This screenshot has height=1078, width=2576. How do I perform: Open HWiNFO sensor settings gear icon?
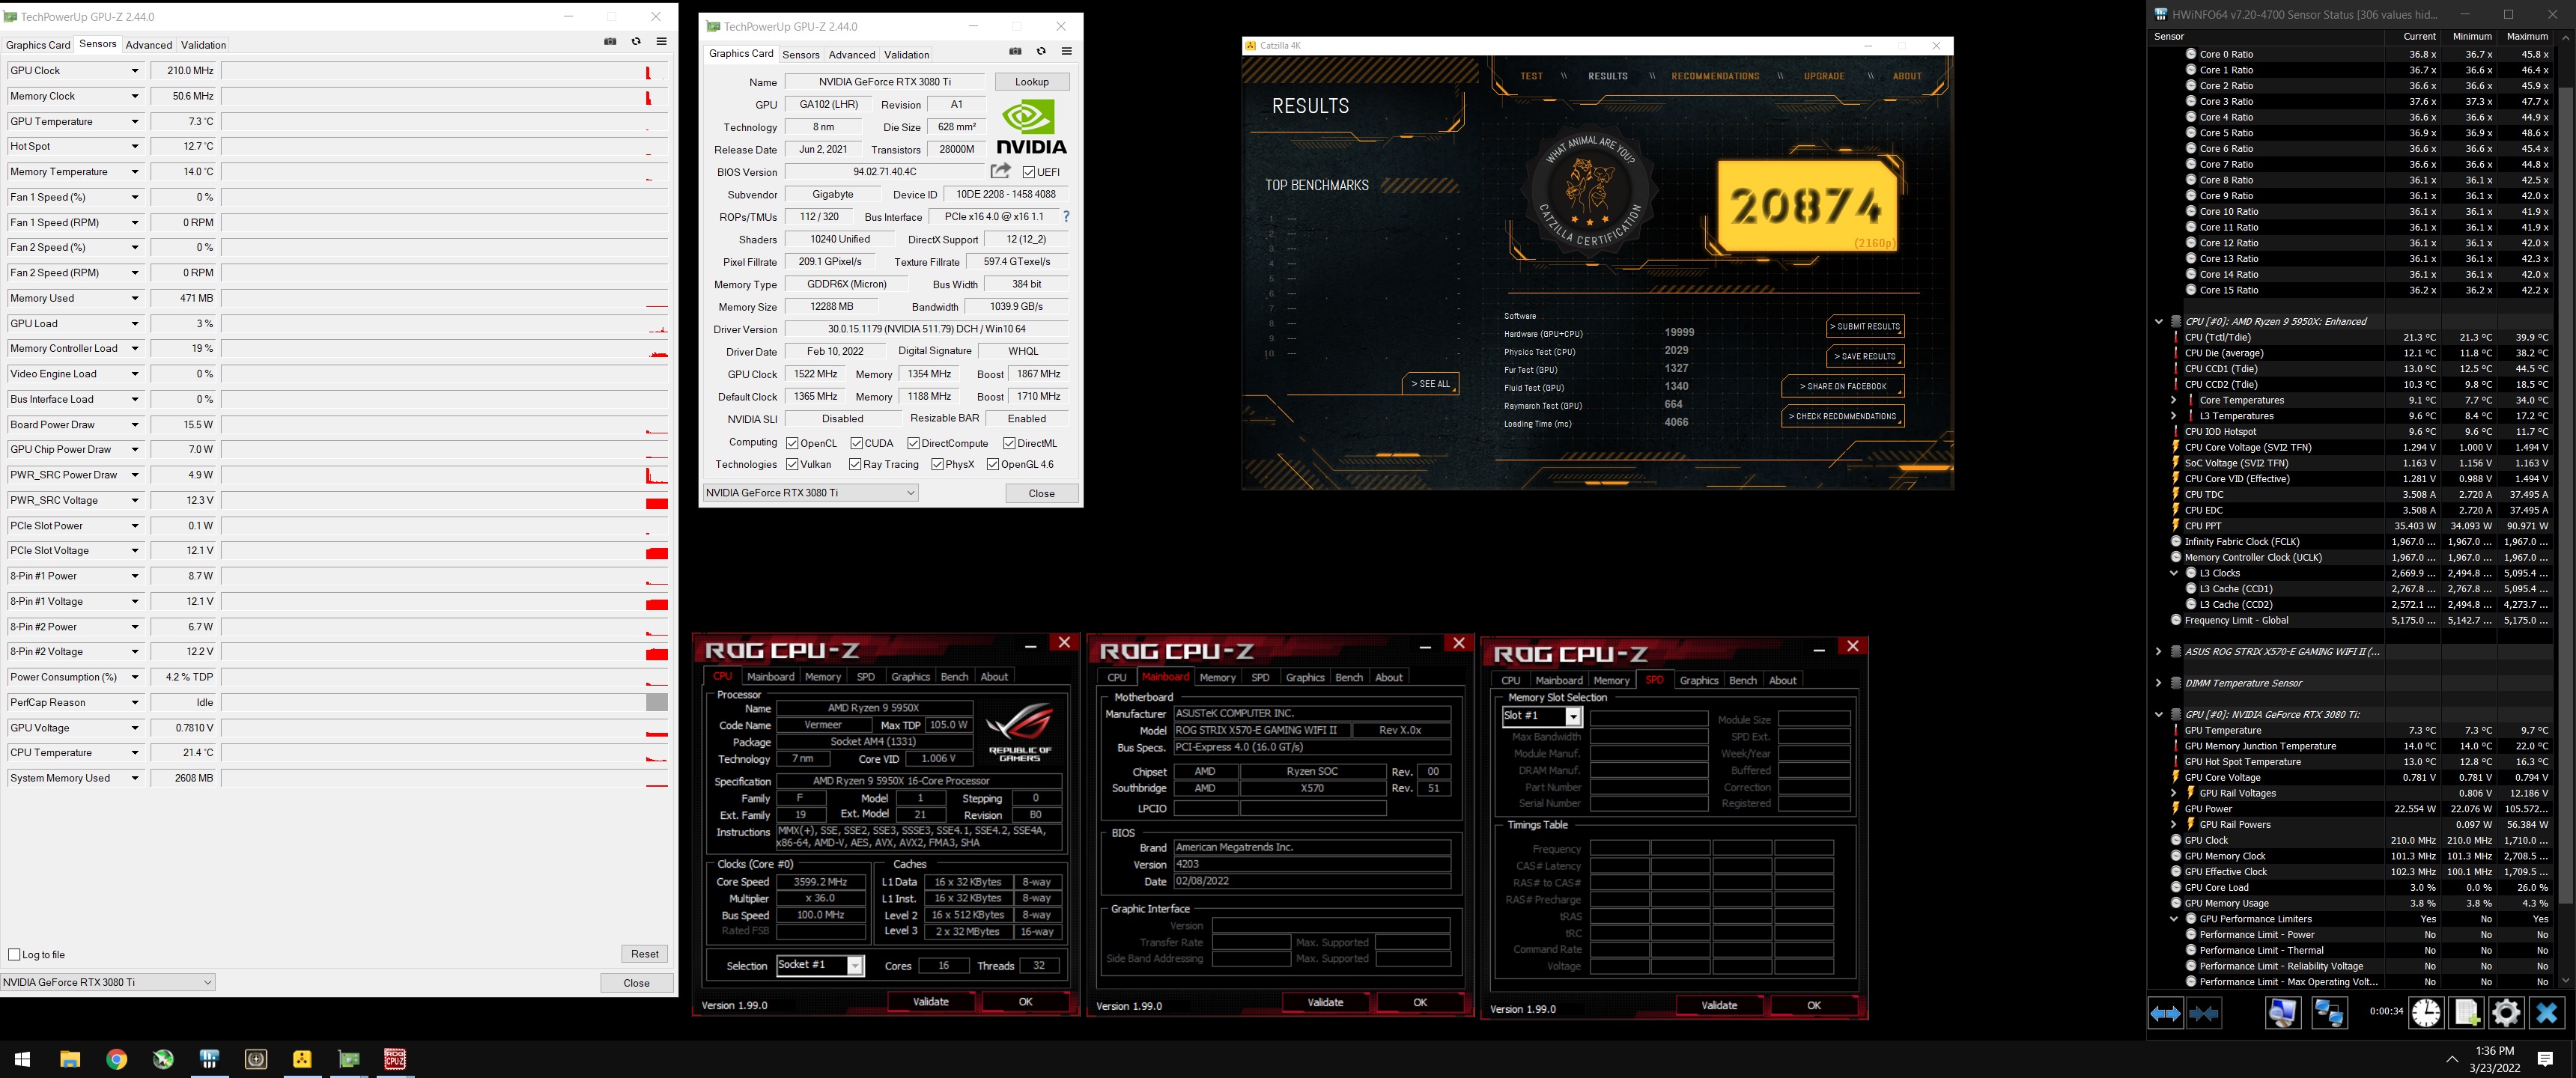2506,1014
